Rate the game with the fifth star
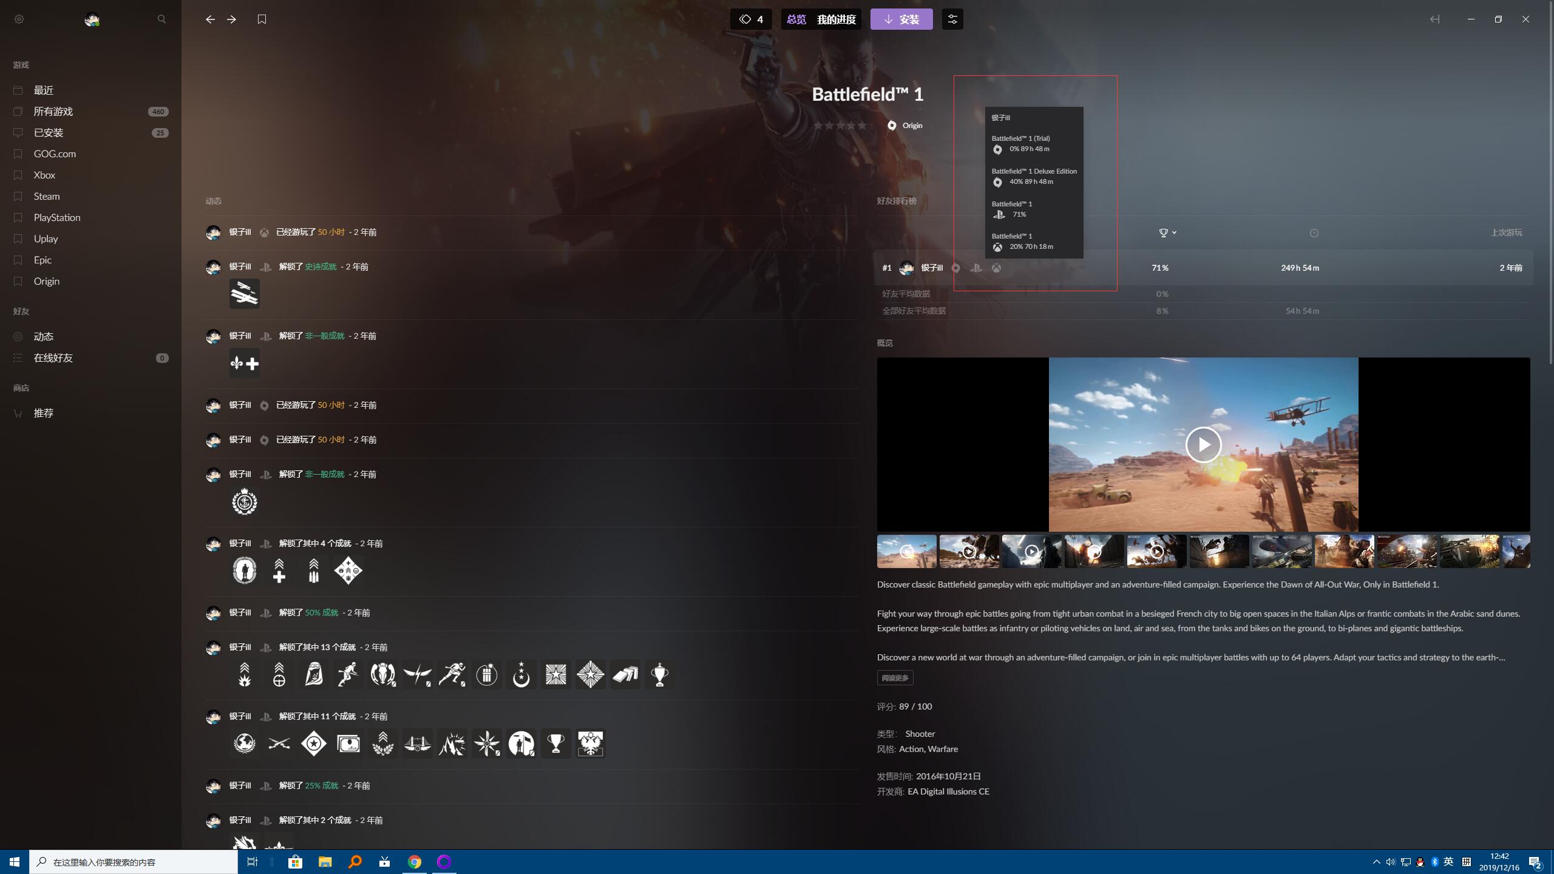This screenshot has width=1554, height=874. tap(862, 126)
